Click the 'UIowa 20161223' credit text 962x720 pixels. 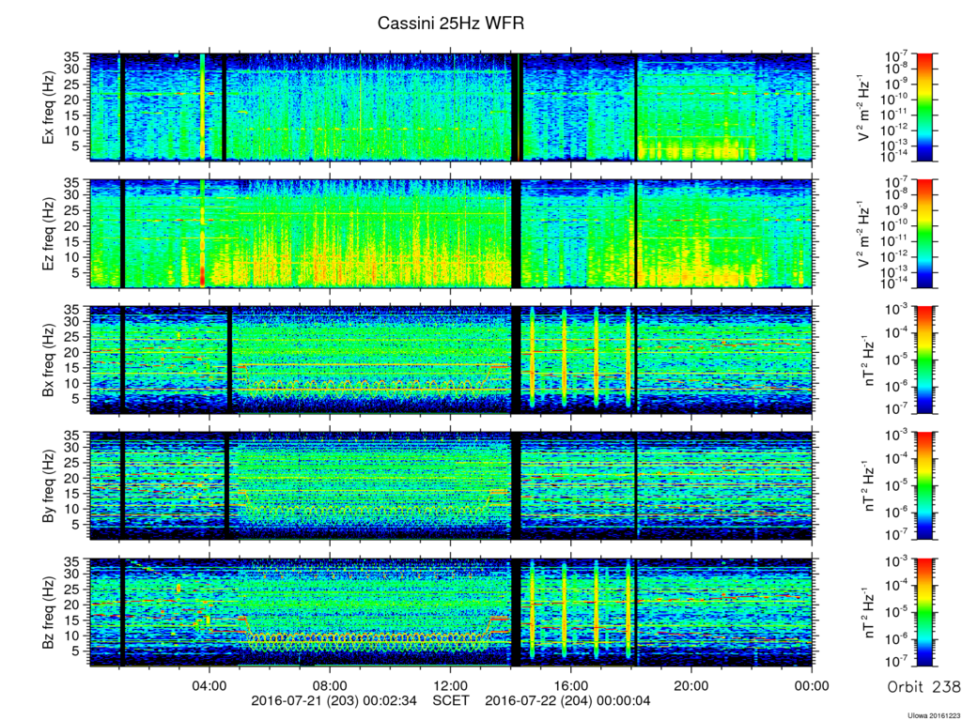click(x=935, y=715)
